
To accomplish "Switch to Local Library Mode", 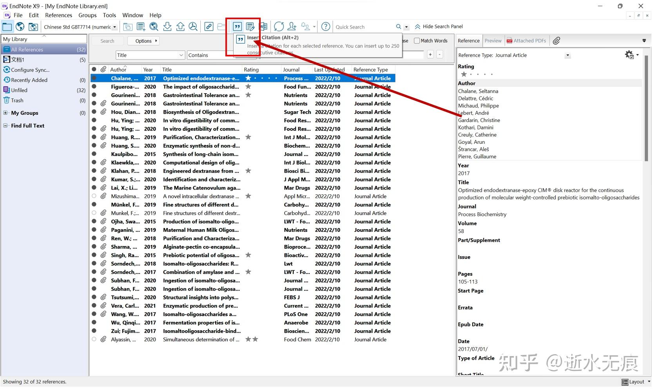I will [7, 27].
